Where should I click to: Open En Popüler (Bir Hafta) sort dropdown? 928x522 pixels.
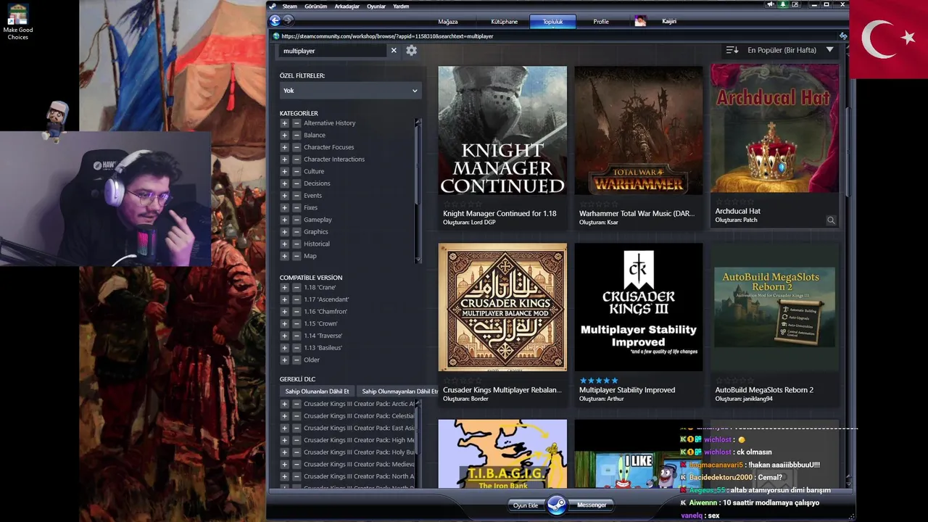[790, 50]
